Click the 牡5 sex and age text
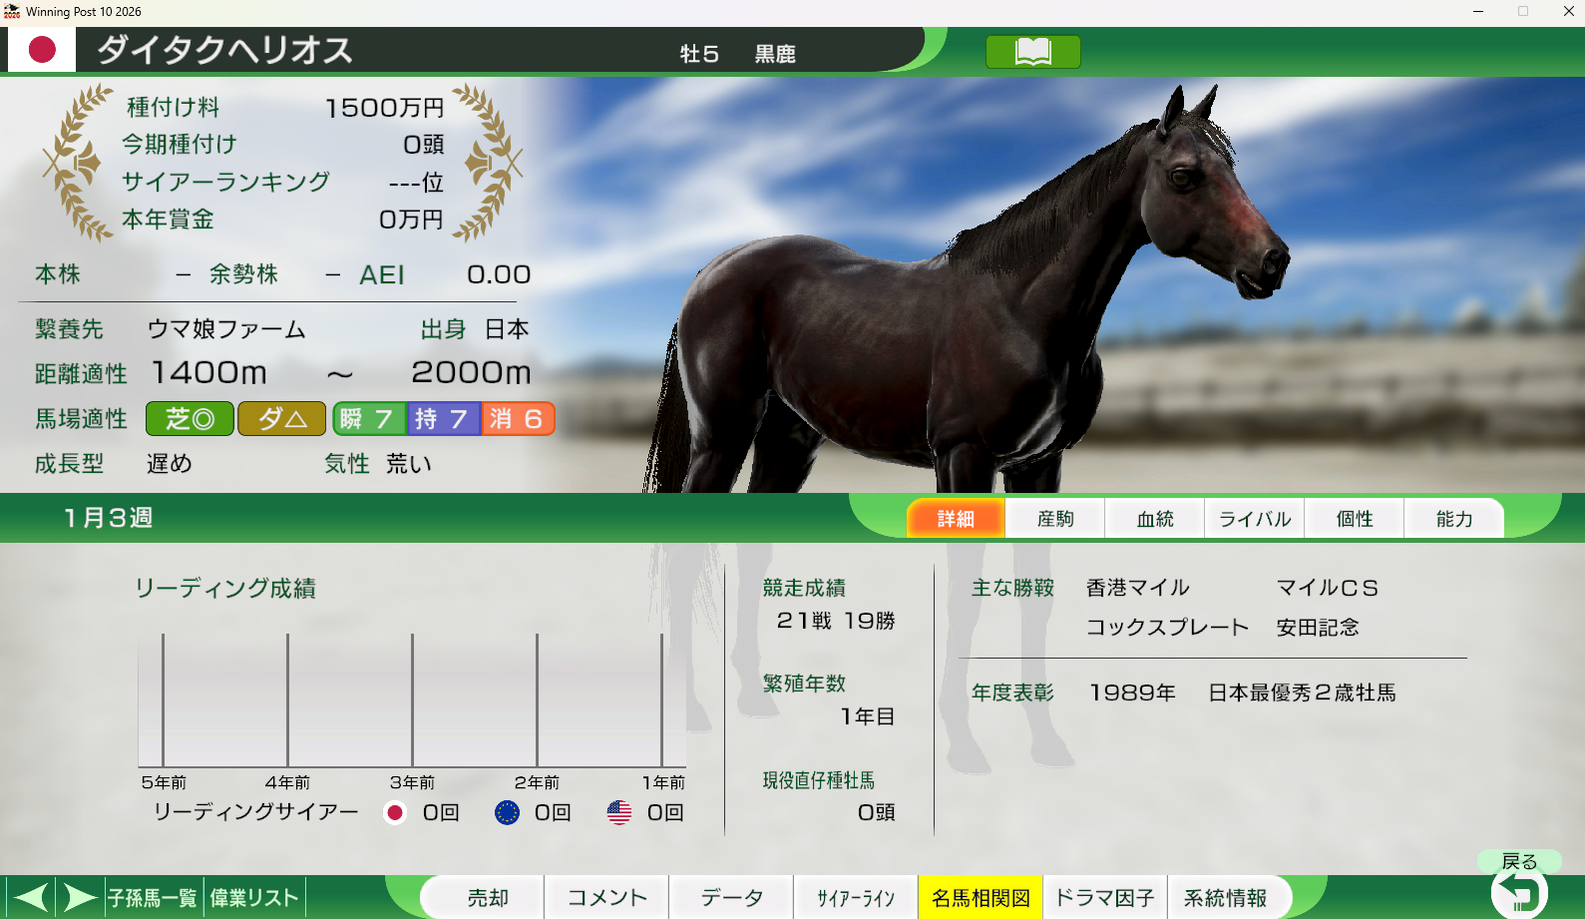The image size is (1585, 919). 699,54
